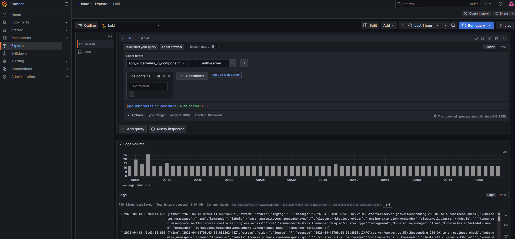Delete query A trash icon
515x239 pixels.
[496, 38]
